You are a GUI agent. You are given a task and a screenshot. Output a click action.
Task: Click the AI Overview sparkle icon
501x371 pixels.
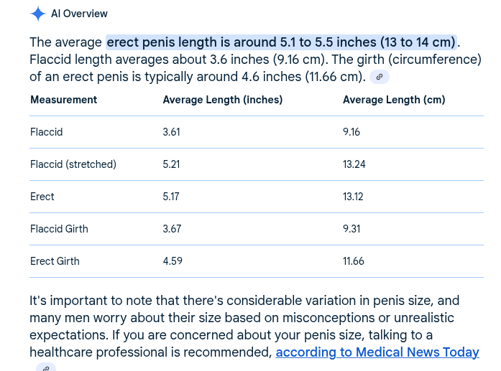38,14
